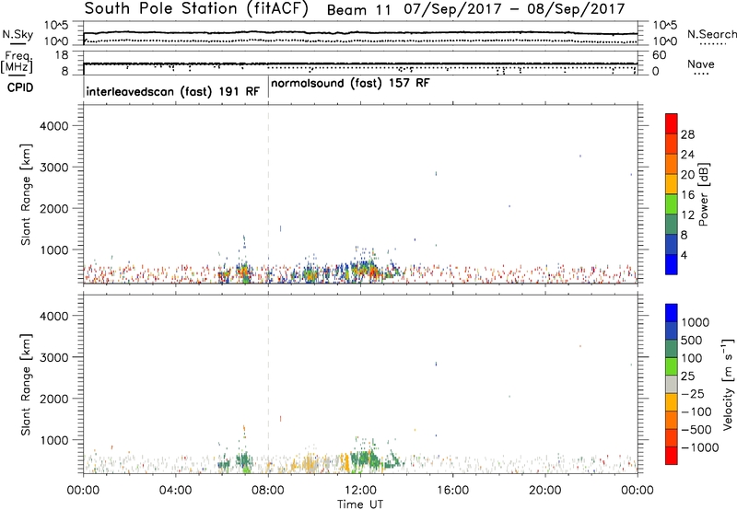This screenshot has width=737, height=510.
Task: Pick the yellow -100 to -25 velocity swatch
Action: click(672, 402)
